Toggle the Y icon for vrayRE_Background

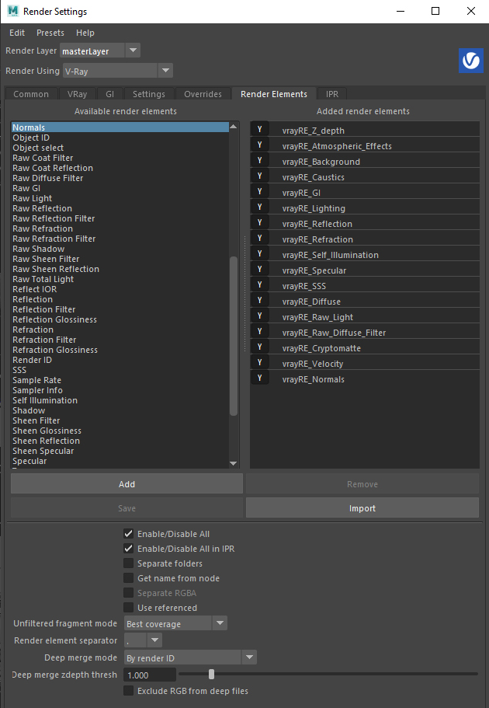coord(260,160)
